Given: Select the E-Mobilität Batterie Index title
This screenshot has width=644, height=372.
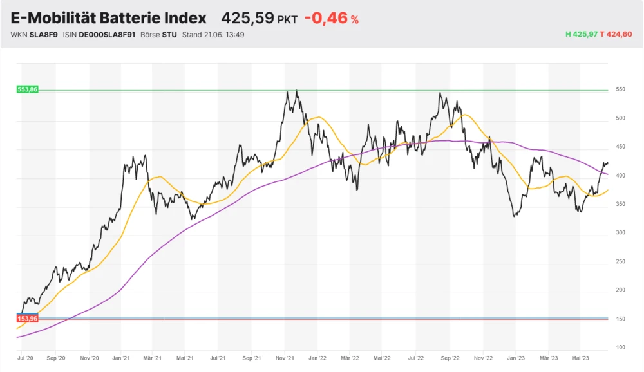Looking at the screenshot, I should (108, 18).
